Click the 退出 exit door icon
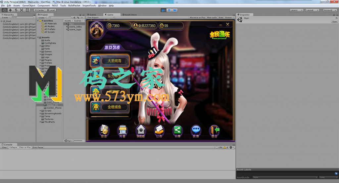Screen dimensions: 339x183 tap(214, 131)
